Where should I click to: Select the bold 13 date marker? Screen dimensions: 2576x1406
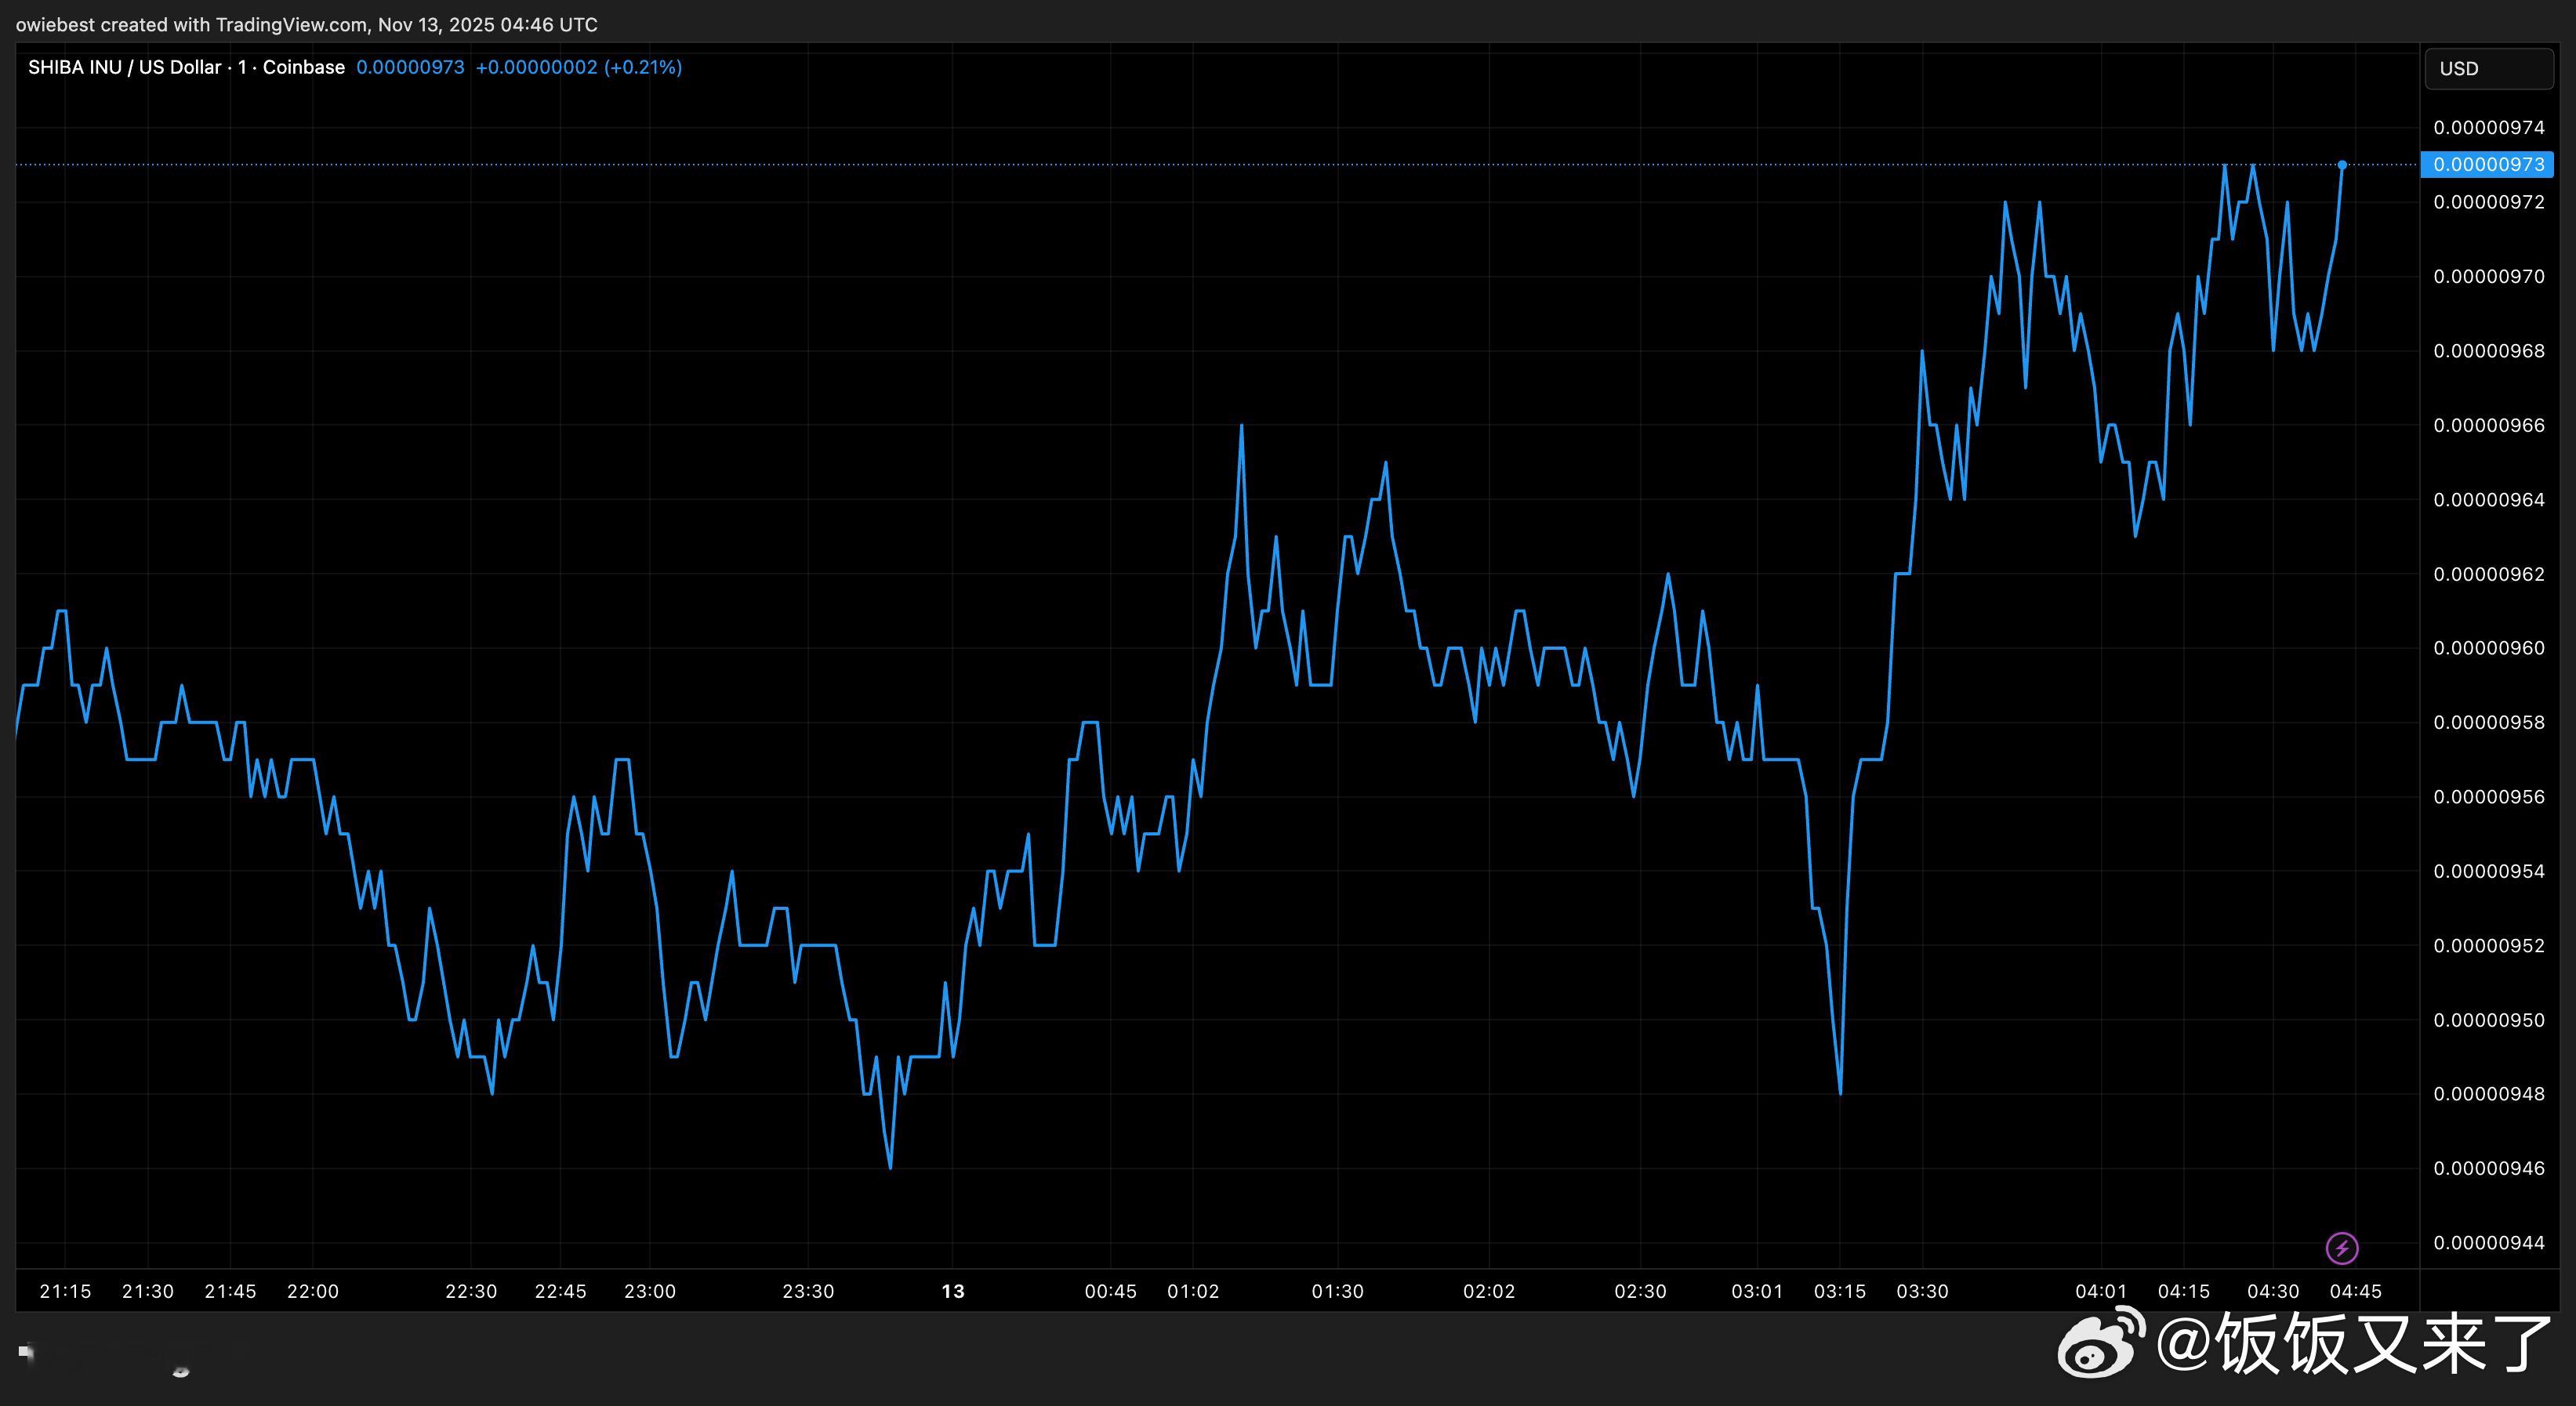(x=953, y=1291)
